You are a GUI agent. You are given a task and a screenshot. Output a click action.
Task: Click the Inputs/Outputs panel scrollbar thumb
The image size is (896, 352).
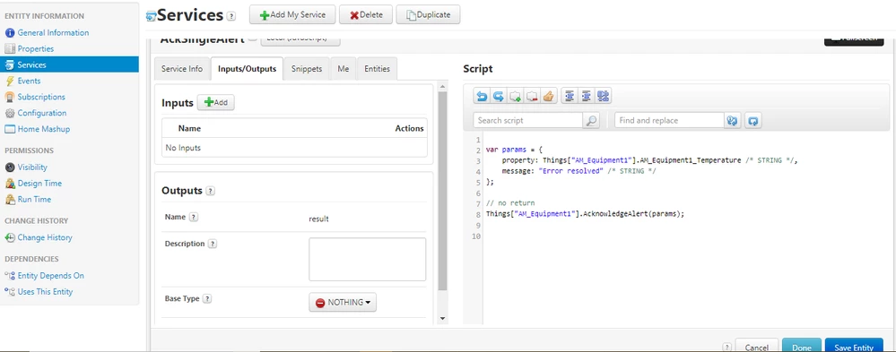pyautogui.click(x=442, y=191)
